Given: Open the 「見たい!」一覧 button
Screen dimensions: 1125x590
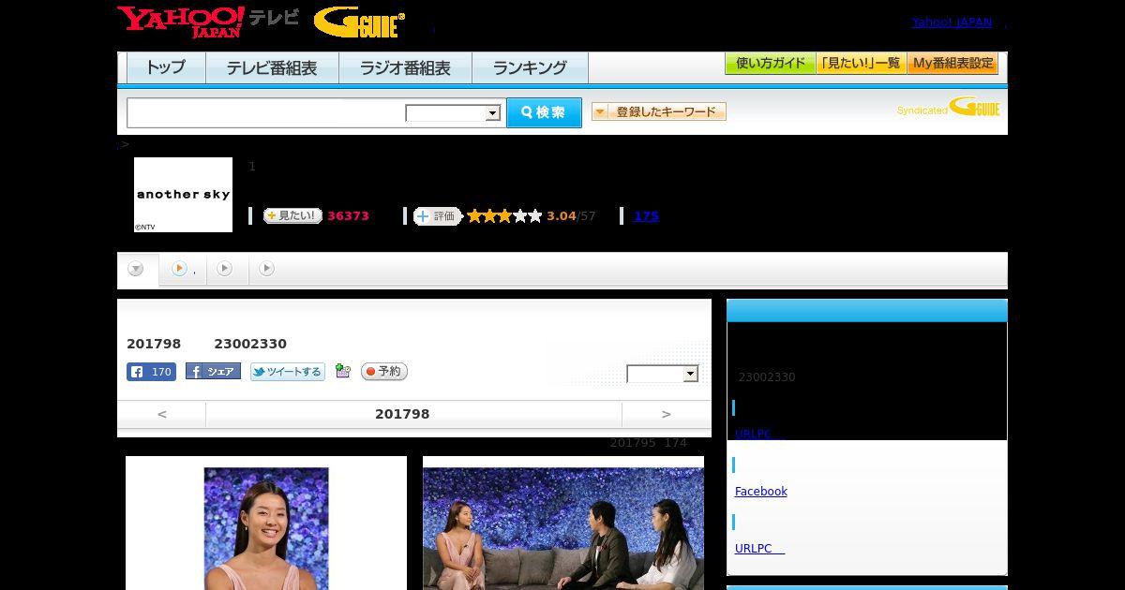Looking at the screenshot, I should point(862,64).
